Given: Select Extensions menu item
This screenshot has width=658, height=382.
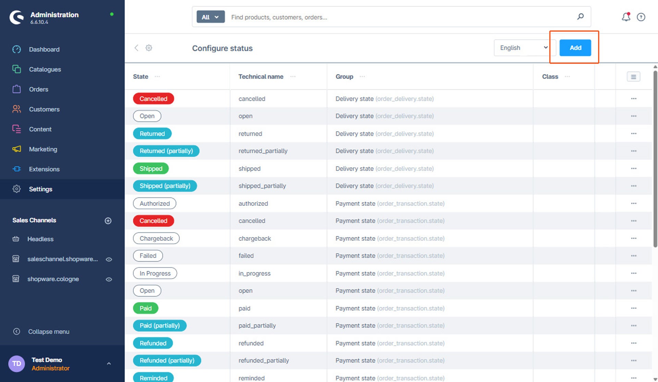Looking at the screenshot, I should click(x=44, y=169).
